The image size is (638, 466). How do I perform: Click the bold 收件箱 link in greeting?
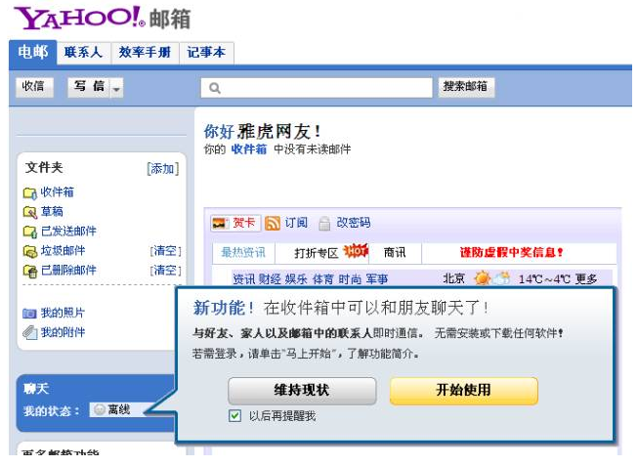pos(249,149)
